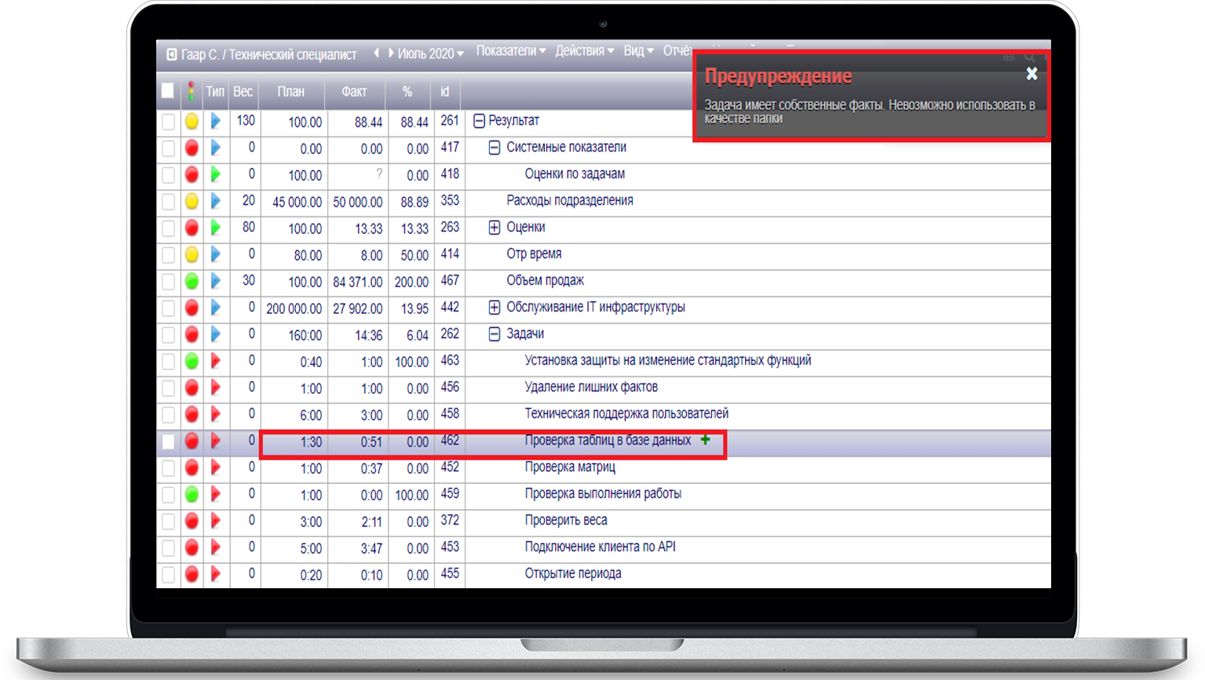
Task: Go to previous month arrow
Action: [376, 53]
